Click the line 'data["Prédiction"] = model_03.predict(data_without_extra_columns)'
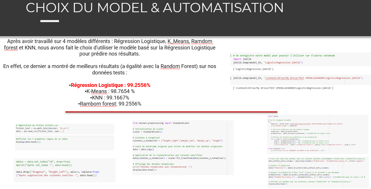The height and width of the screenshot is (189, 371). pos(299,168)
